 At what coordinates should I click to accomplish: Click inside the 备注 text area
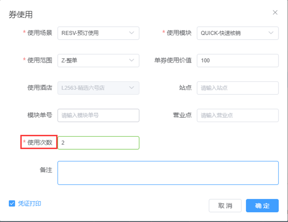[x=168, y=173]
